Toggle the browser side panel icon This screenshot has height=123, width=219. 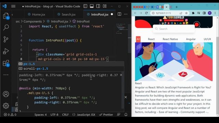pyautogui.click(x=204, y=13)
